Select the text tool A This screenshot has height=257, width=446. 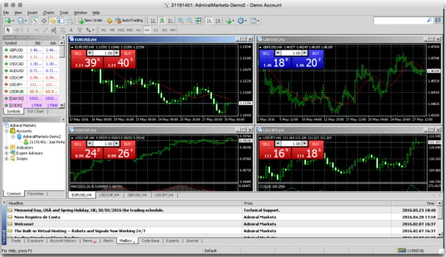71,30
